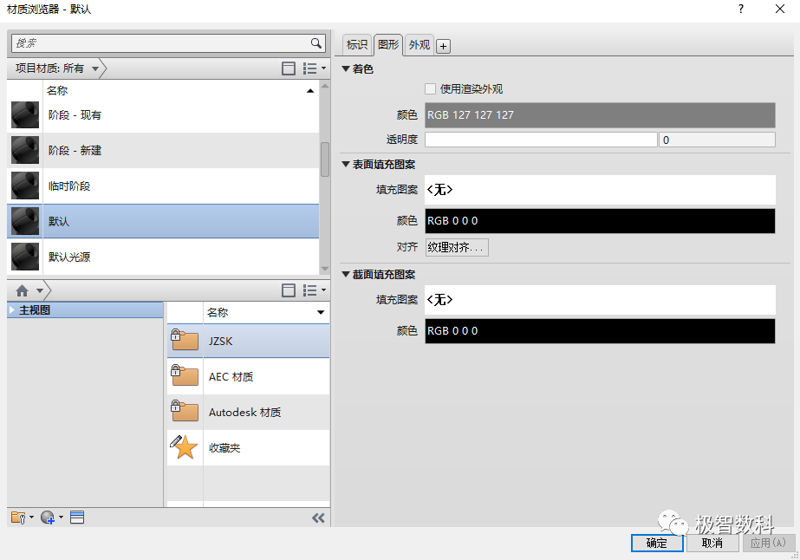Click the help question mark icon

pyautogui.click(x=741, y=10)
